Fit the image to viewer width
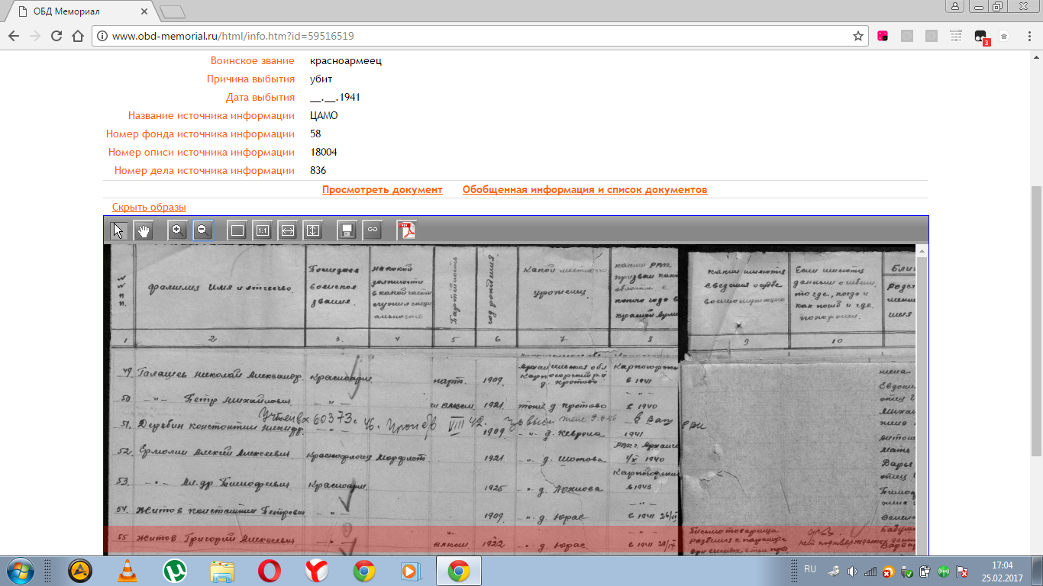Screen dimensions: 1043x586 point(287,230)
